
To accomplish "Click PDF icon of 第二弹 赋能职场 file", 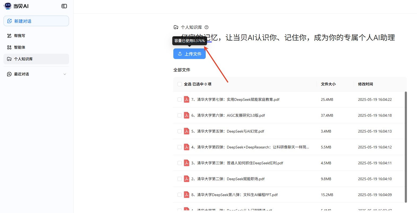I will click(x=187, y=179).
